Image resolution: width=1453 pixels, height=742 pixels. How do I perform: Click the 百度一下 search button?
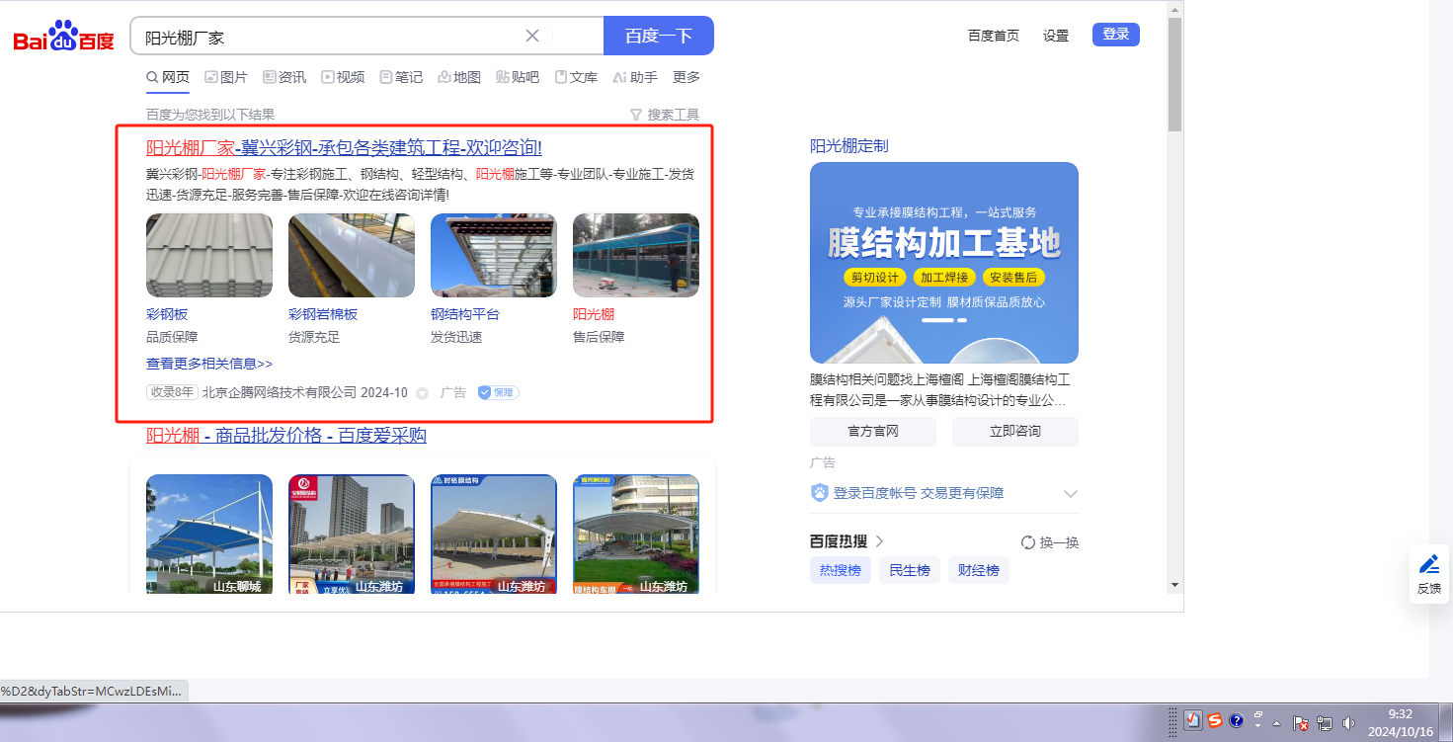point(659,36)
